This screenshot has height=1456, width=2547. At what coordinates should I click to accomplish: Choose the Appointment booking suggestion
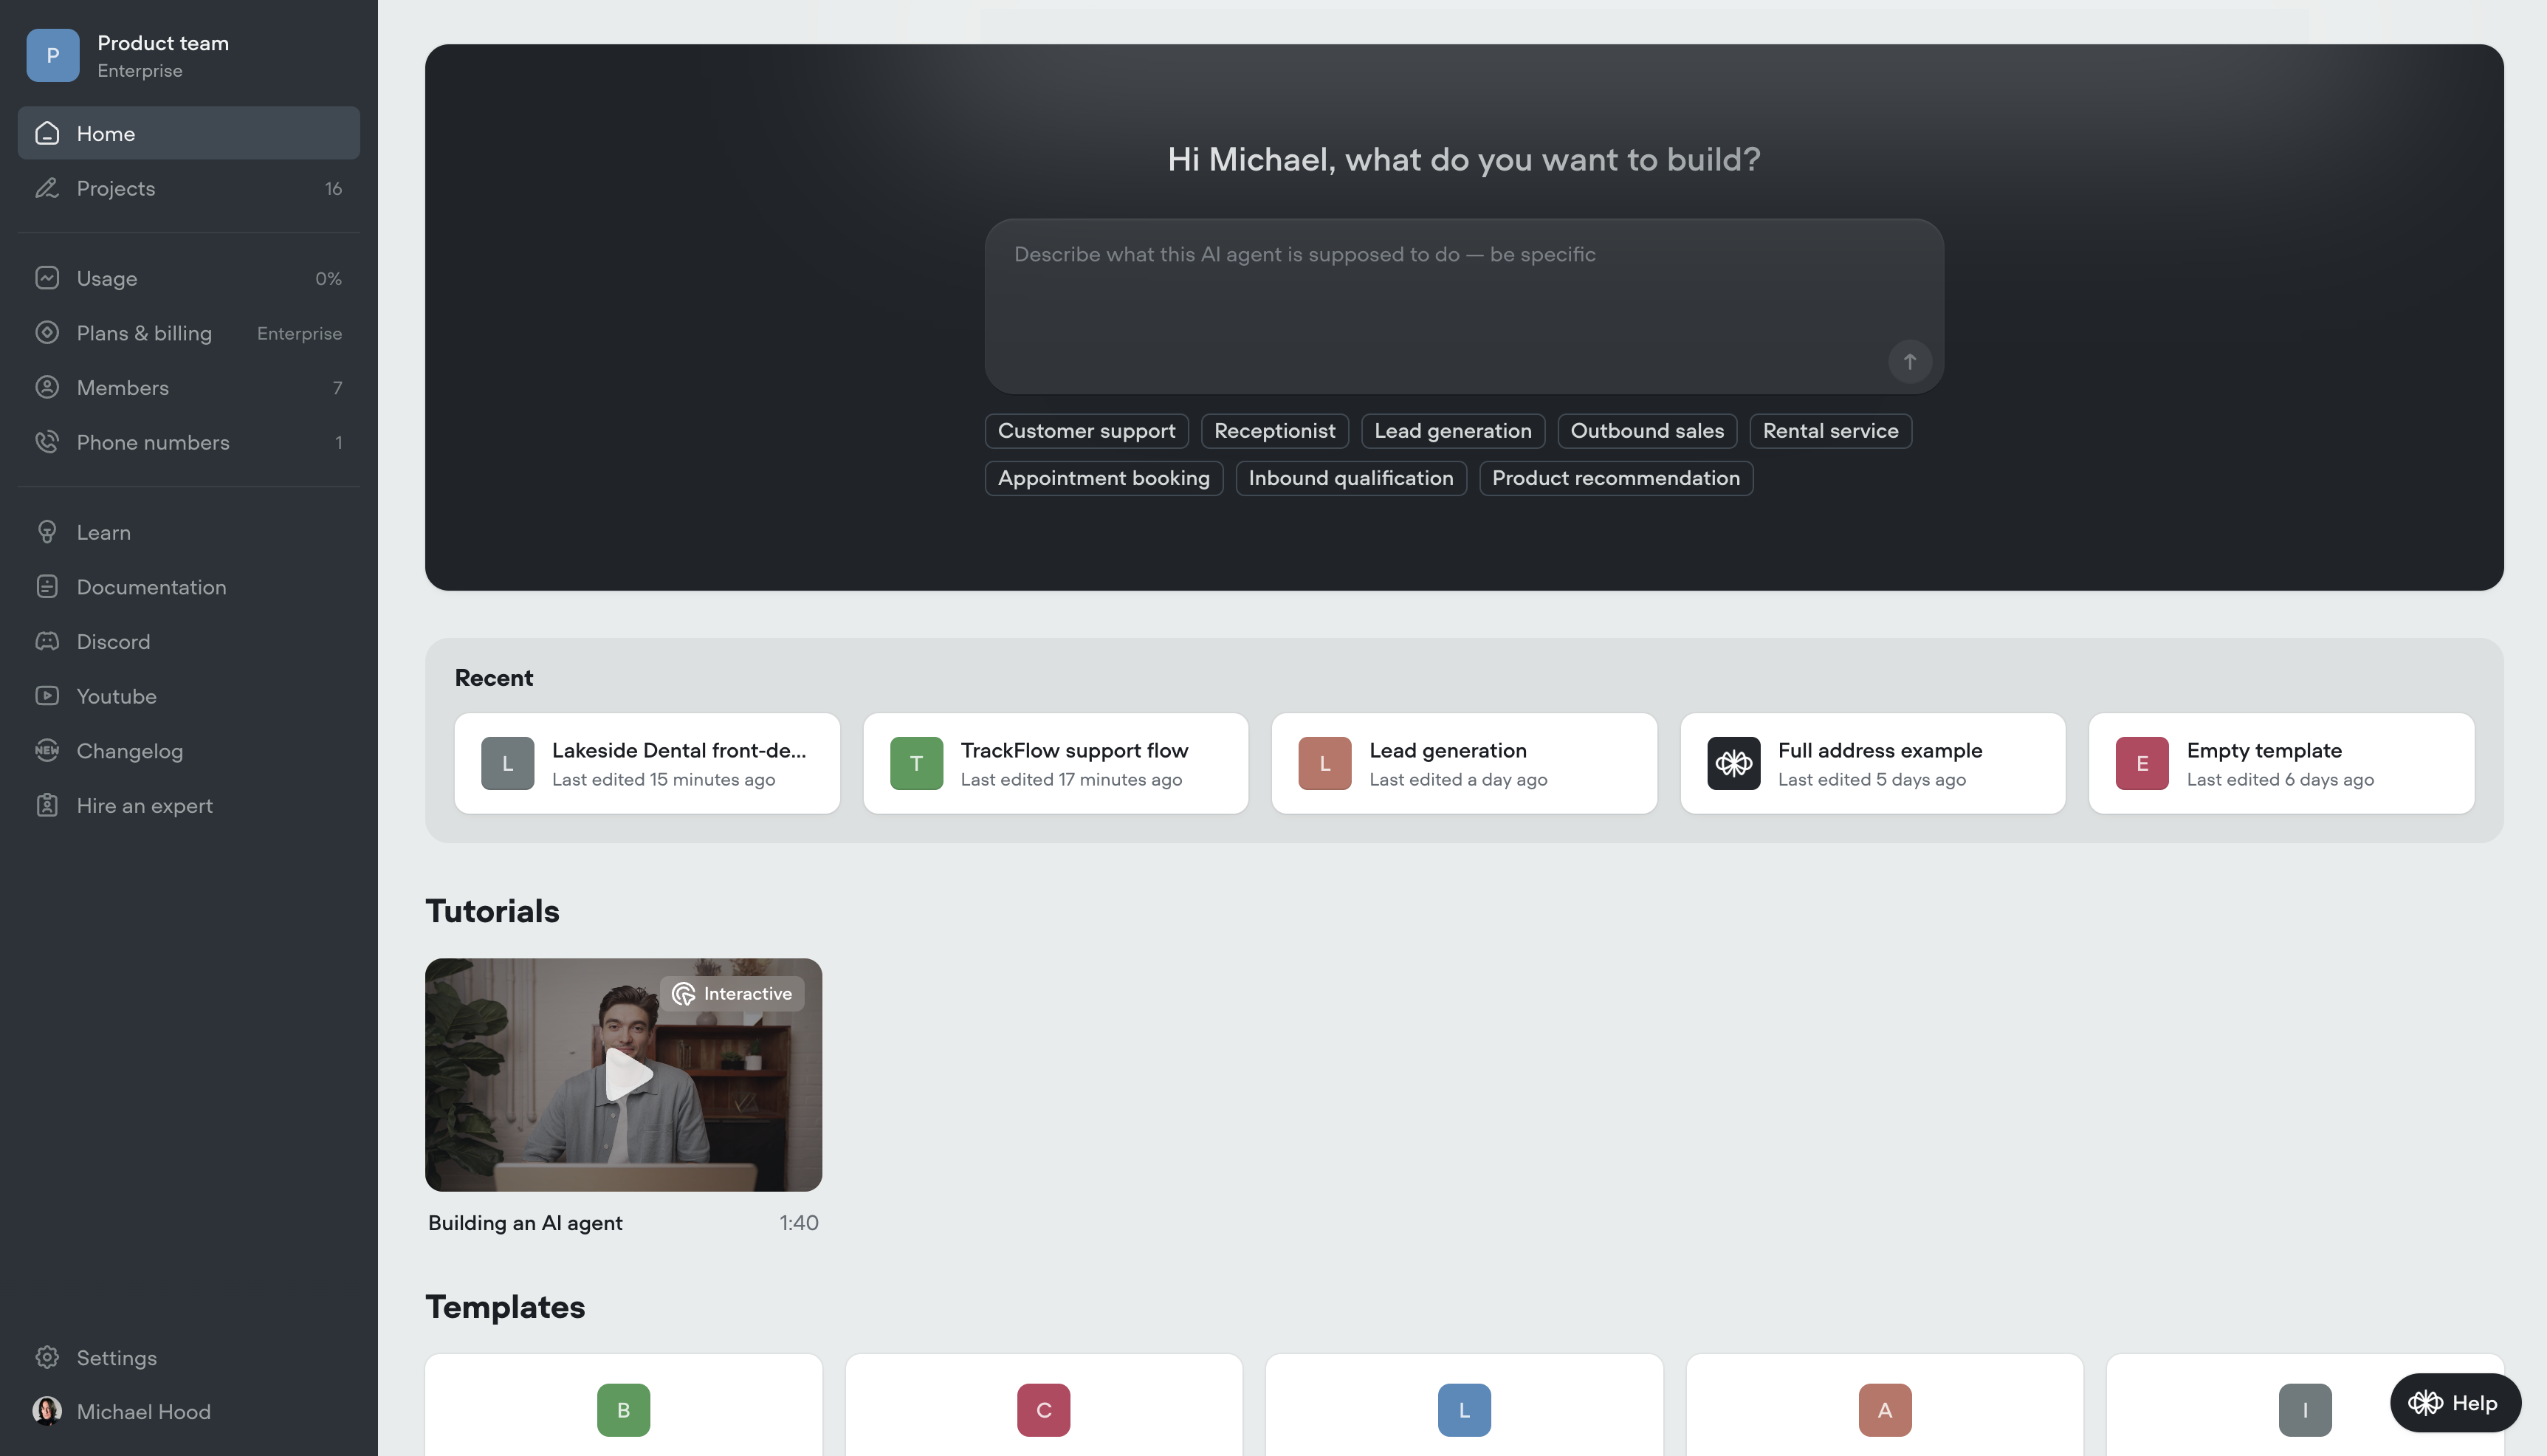tap(1102, 478)
